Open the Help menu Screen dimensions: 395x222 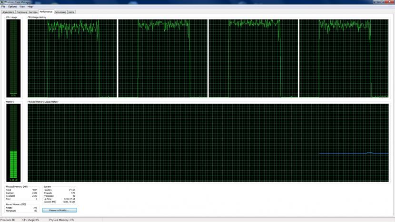point(30,7)
